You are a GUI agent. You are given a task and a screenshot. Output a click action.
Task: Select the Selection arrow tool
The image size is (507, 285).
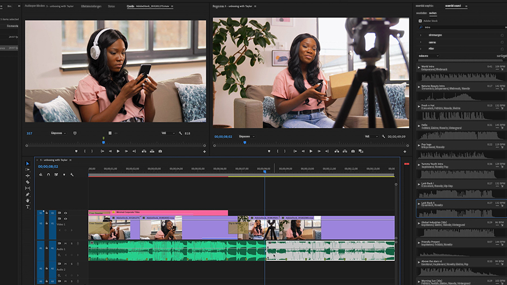[28, 163]
